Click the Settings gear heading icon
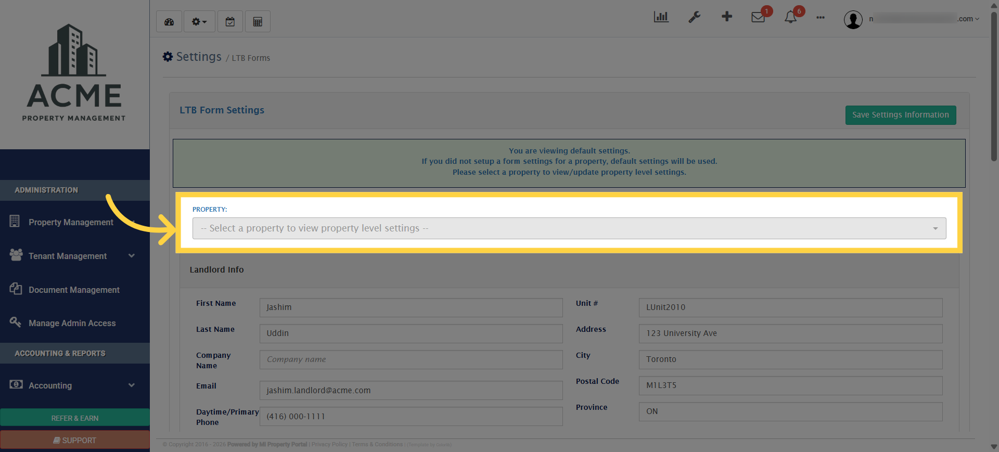999x452 pixels. coord(168,57)
